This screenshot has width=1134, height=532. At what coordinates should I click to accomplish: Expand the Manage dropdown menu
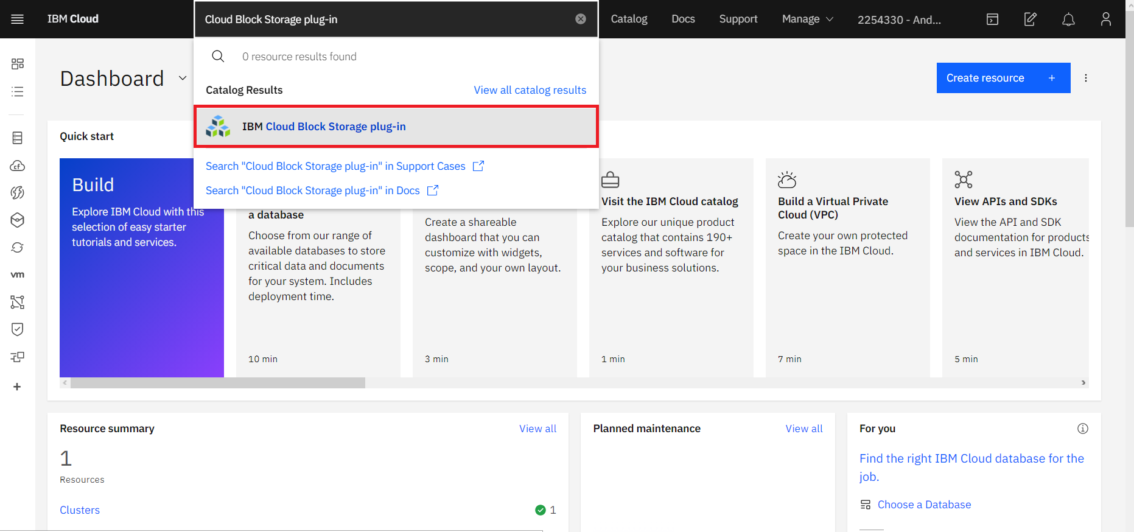(808, 19)
